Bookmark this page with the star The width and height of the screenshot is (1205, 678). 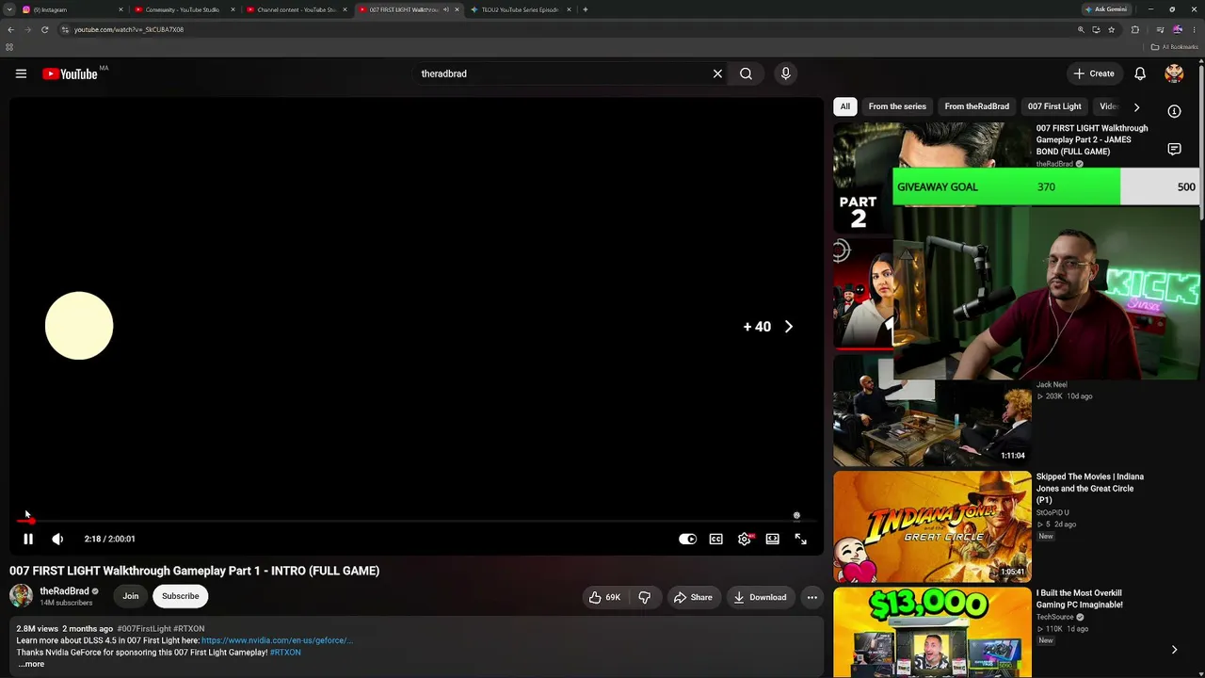pyautogui.click(x=1111, y=29)
